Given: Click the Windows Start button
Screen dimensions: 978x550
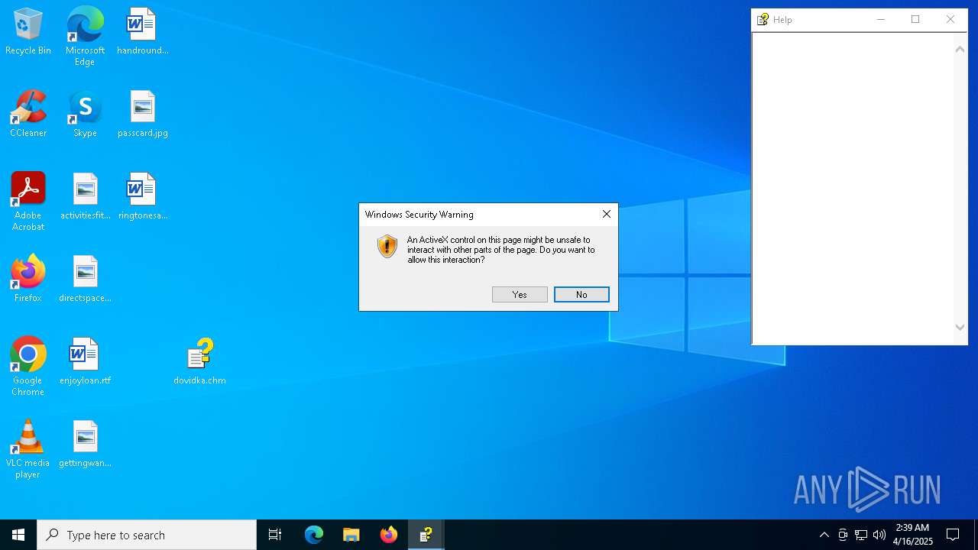Looking at the screenshot, I should [x=18, y=535].
